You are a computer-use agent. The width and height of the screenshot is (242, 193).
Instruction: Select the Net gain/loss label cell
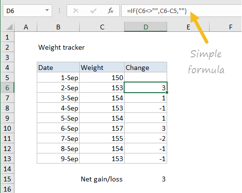102,179
